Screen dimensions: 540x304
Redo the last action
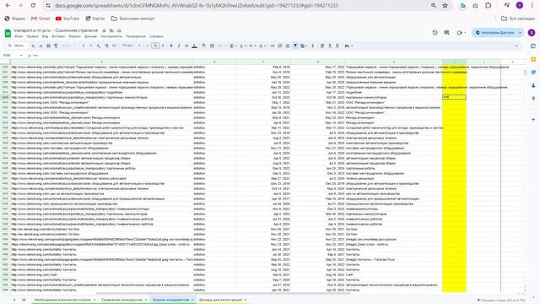click(x=40, y=46)
